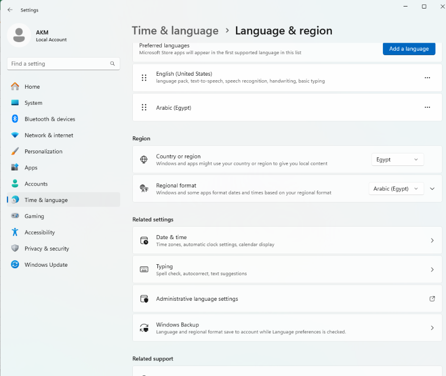Viewport: 446px width, 376px height.
Task: Click the Accessibility figure icon
Action: pyautogui.click(x=15, y=232)
